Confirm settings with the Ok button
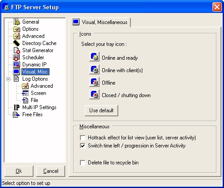 point(19,171)
